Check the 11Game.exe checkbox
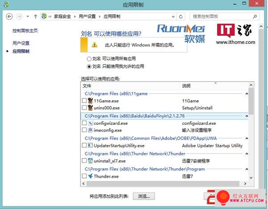The height and width of the screenshot is (209, 268). click(x=84, y=101)
